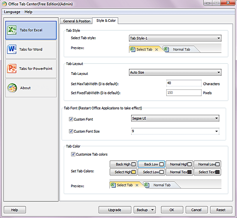Pick the Select Text tab color
Viewport: 237px width, 218px height.
coord(207,172)
